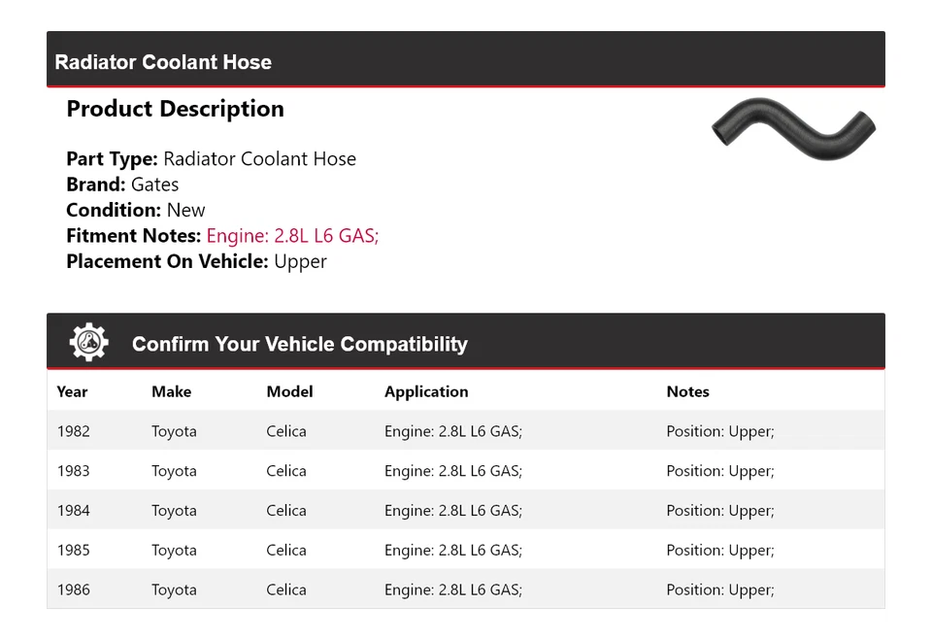Select the 1983 year cell
This screenshot has width=932, height=640.
[x=73, y=471]
